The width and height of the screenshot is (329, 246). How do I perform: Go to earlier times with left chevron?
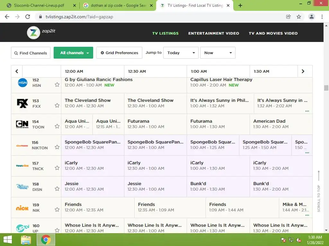click(x=17, y=71)
